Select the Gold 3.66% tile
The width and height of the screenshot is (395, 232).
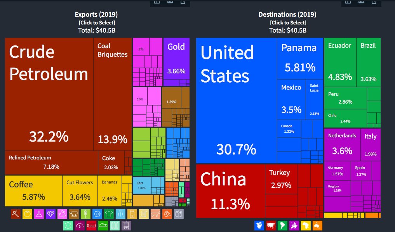tap(176, 59)
